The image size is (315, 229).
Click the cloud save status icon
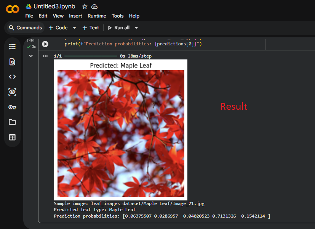click(x=94, y=6)
